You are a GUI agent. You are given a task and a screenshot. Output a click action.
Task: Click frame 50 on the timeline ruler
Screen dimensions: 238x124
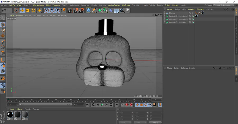pos(87,100)
